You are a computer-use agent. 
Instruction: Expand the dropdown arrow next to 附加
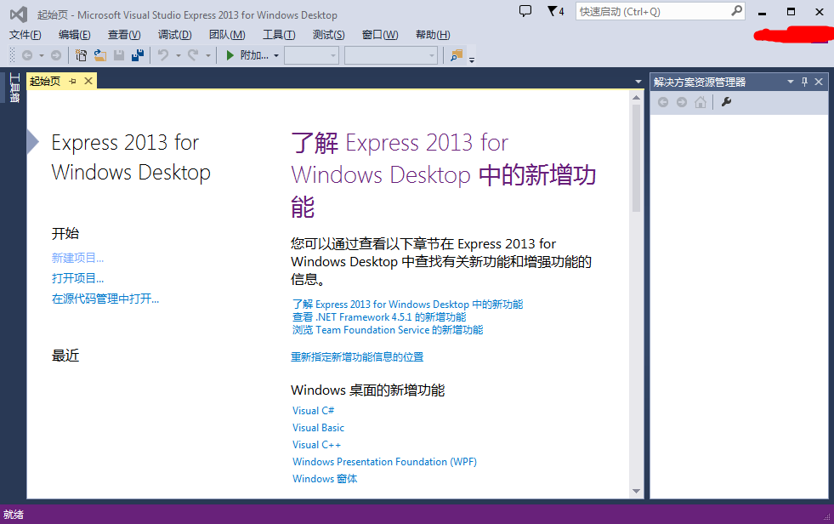point(278,56)
